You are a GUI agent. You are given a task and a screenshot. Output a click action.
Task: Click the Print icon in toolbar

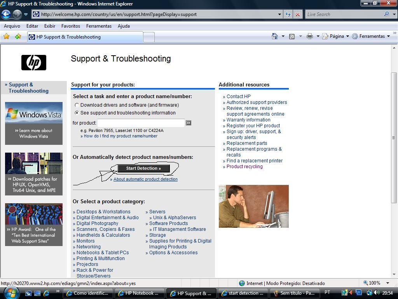coord(309,36)
